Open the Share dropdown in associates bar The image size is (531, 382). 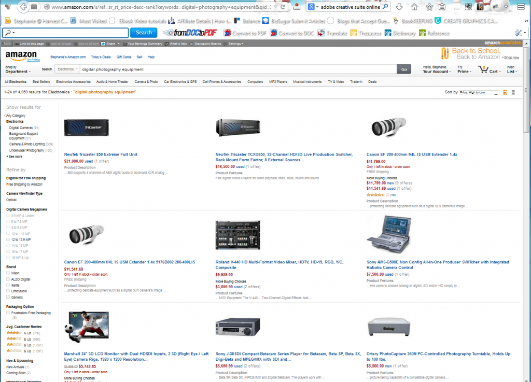coord(110,44)
